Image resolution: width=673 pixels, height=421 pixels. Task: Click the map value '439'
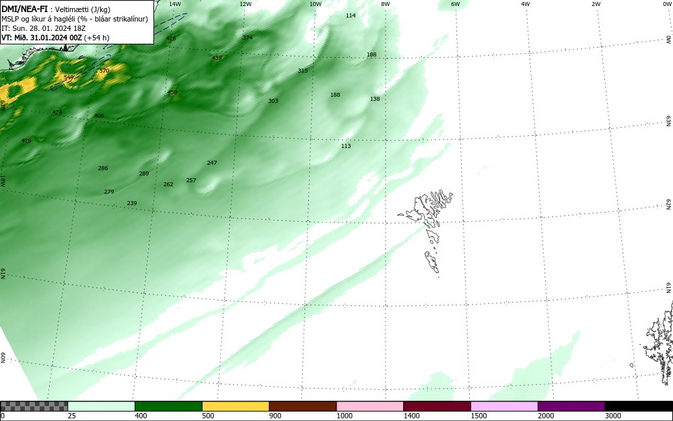217,58
